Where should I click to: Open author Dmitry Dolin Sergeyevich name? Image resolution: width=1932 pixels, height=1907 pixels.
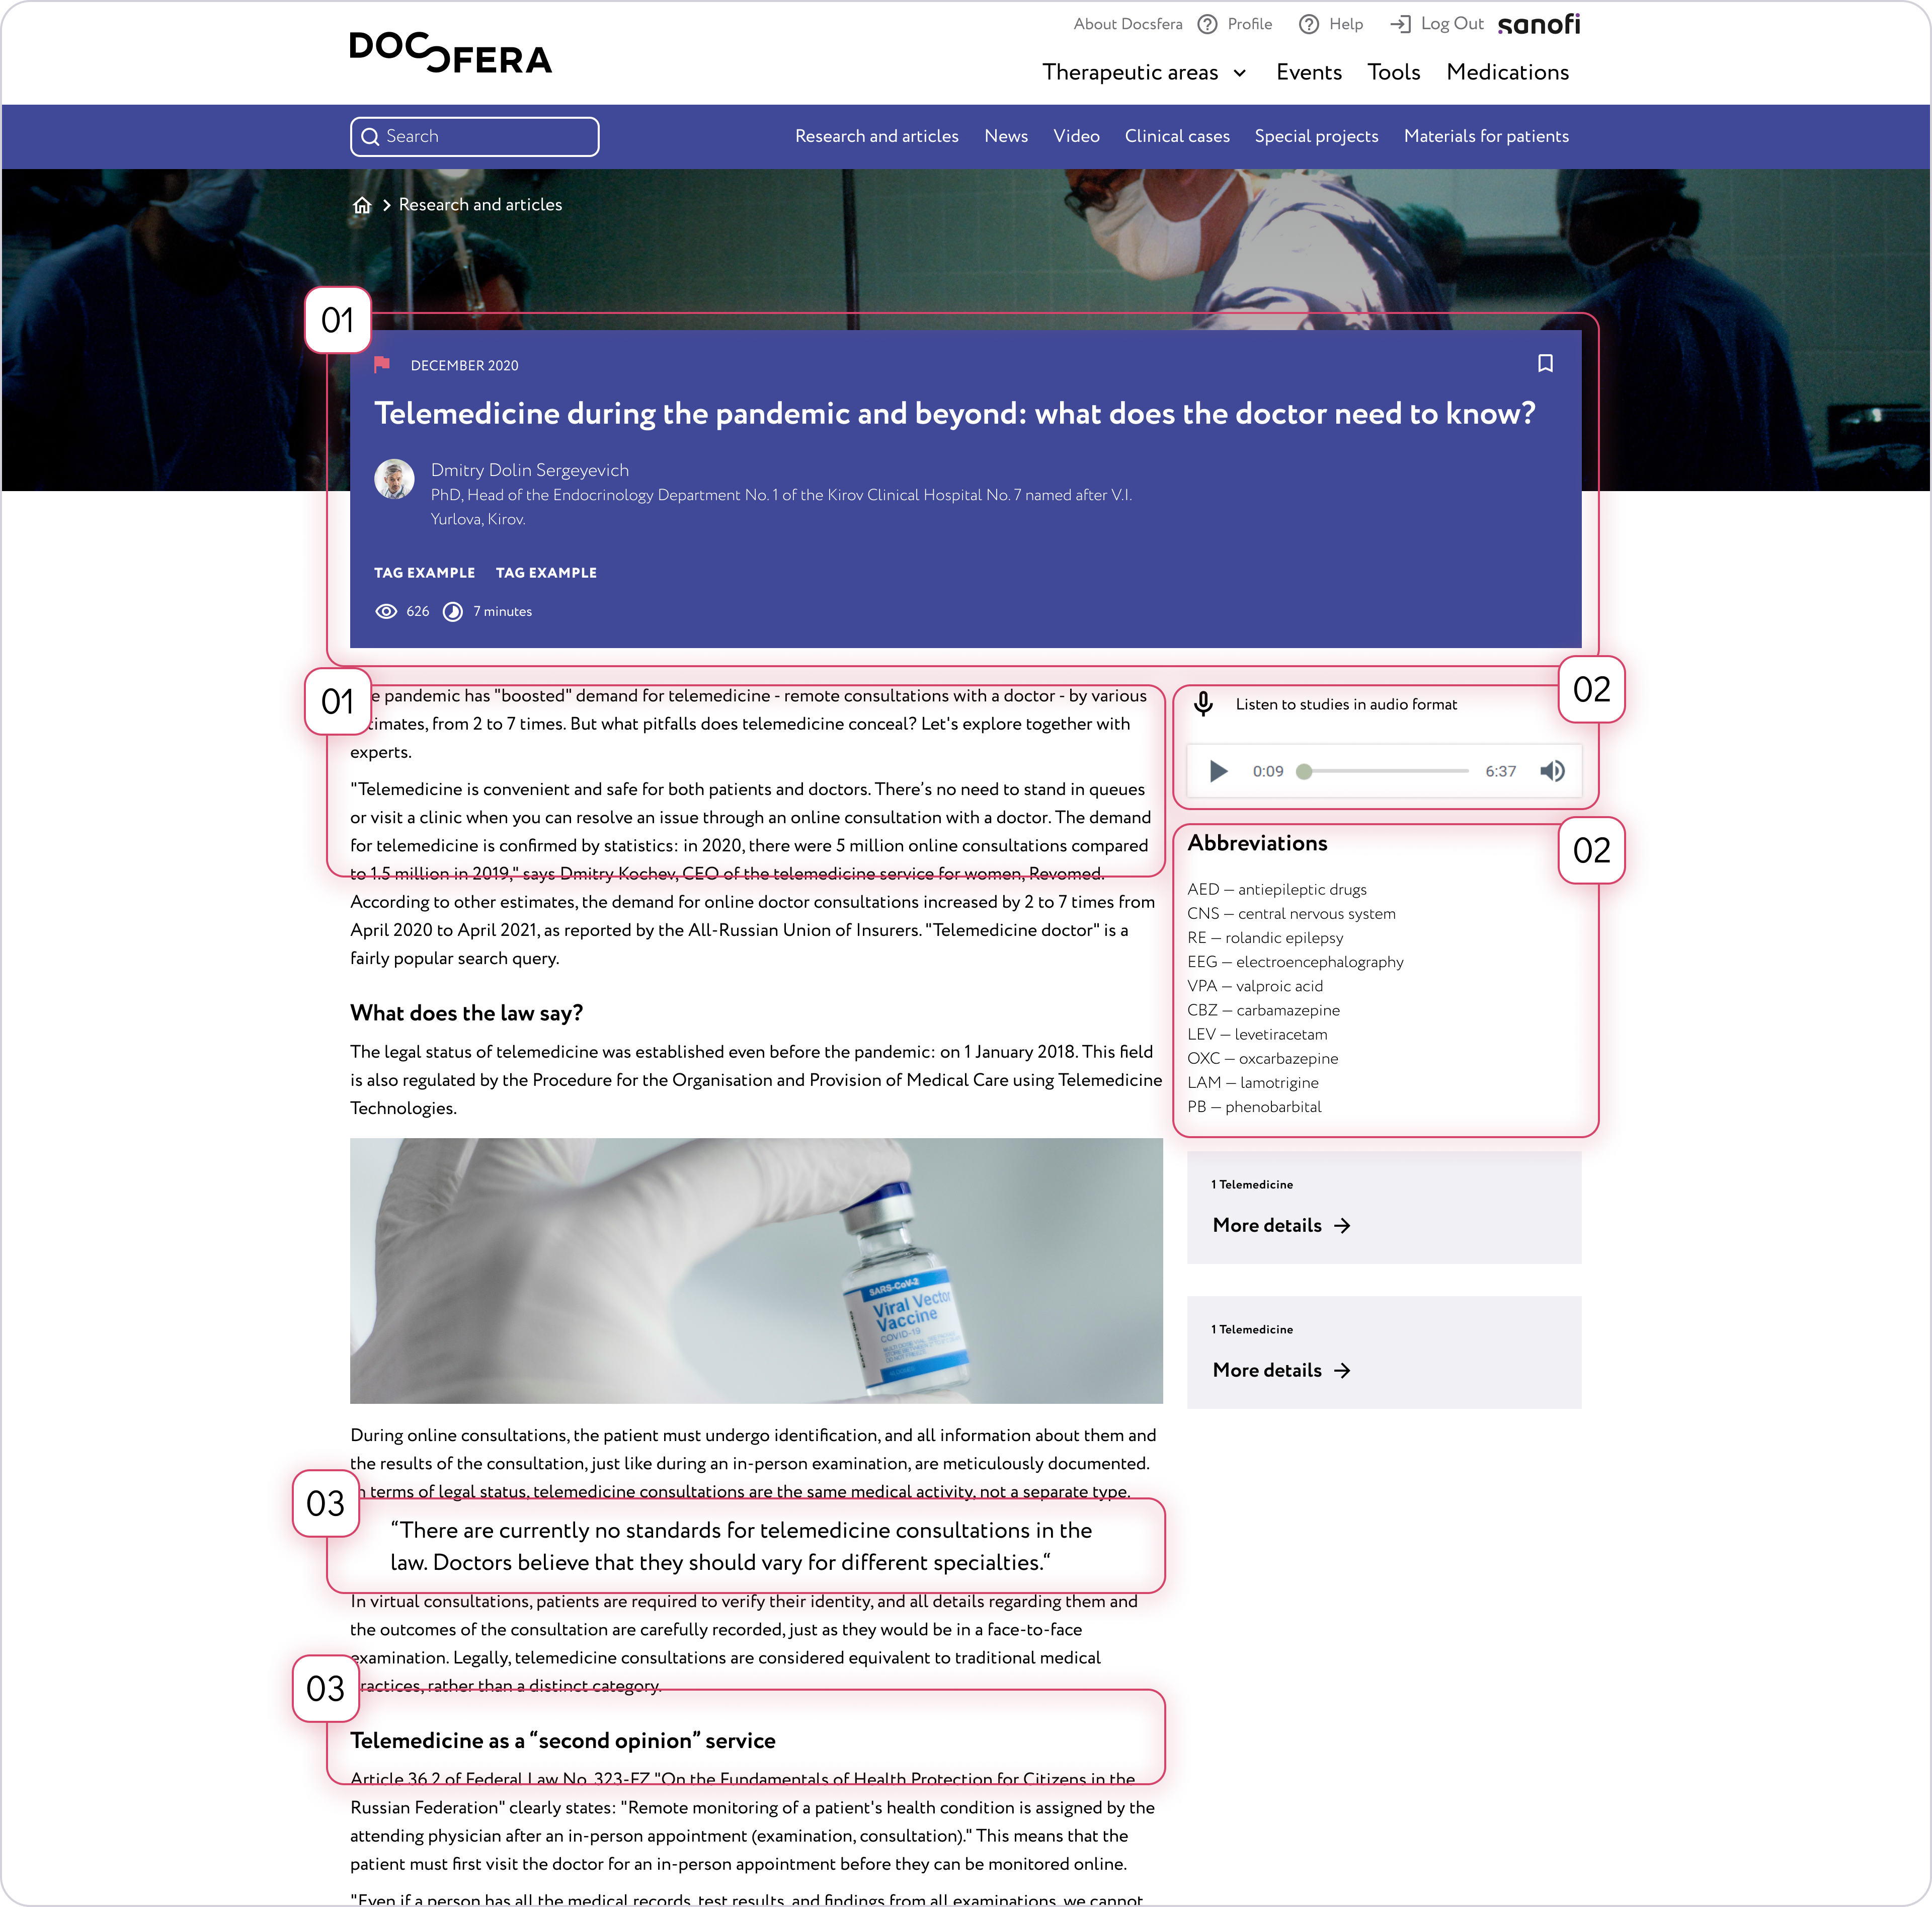[x=530, y=470]
